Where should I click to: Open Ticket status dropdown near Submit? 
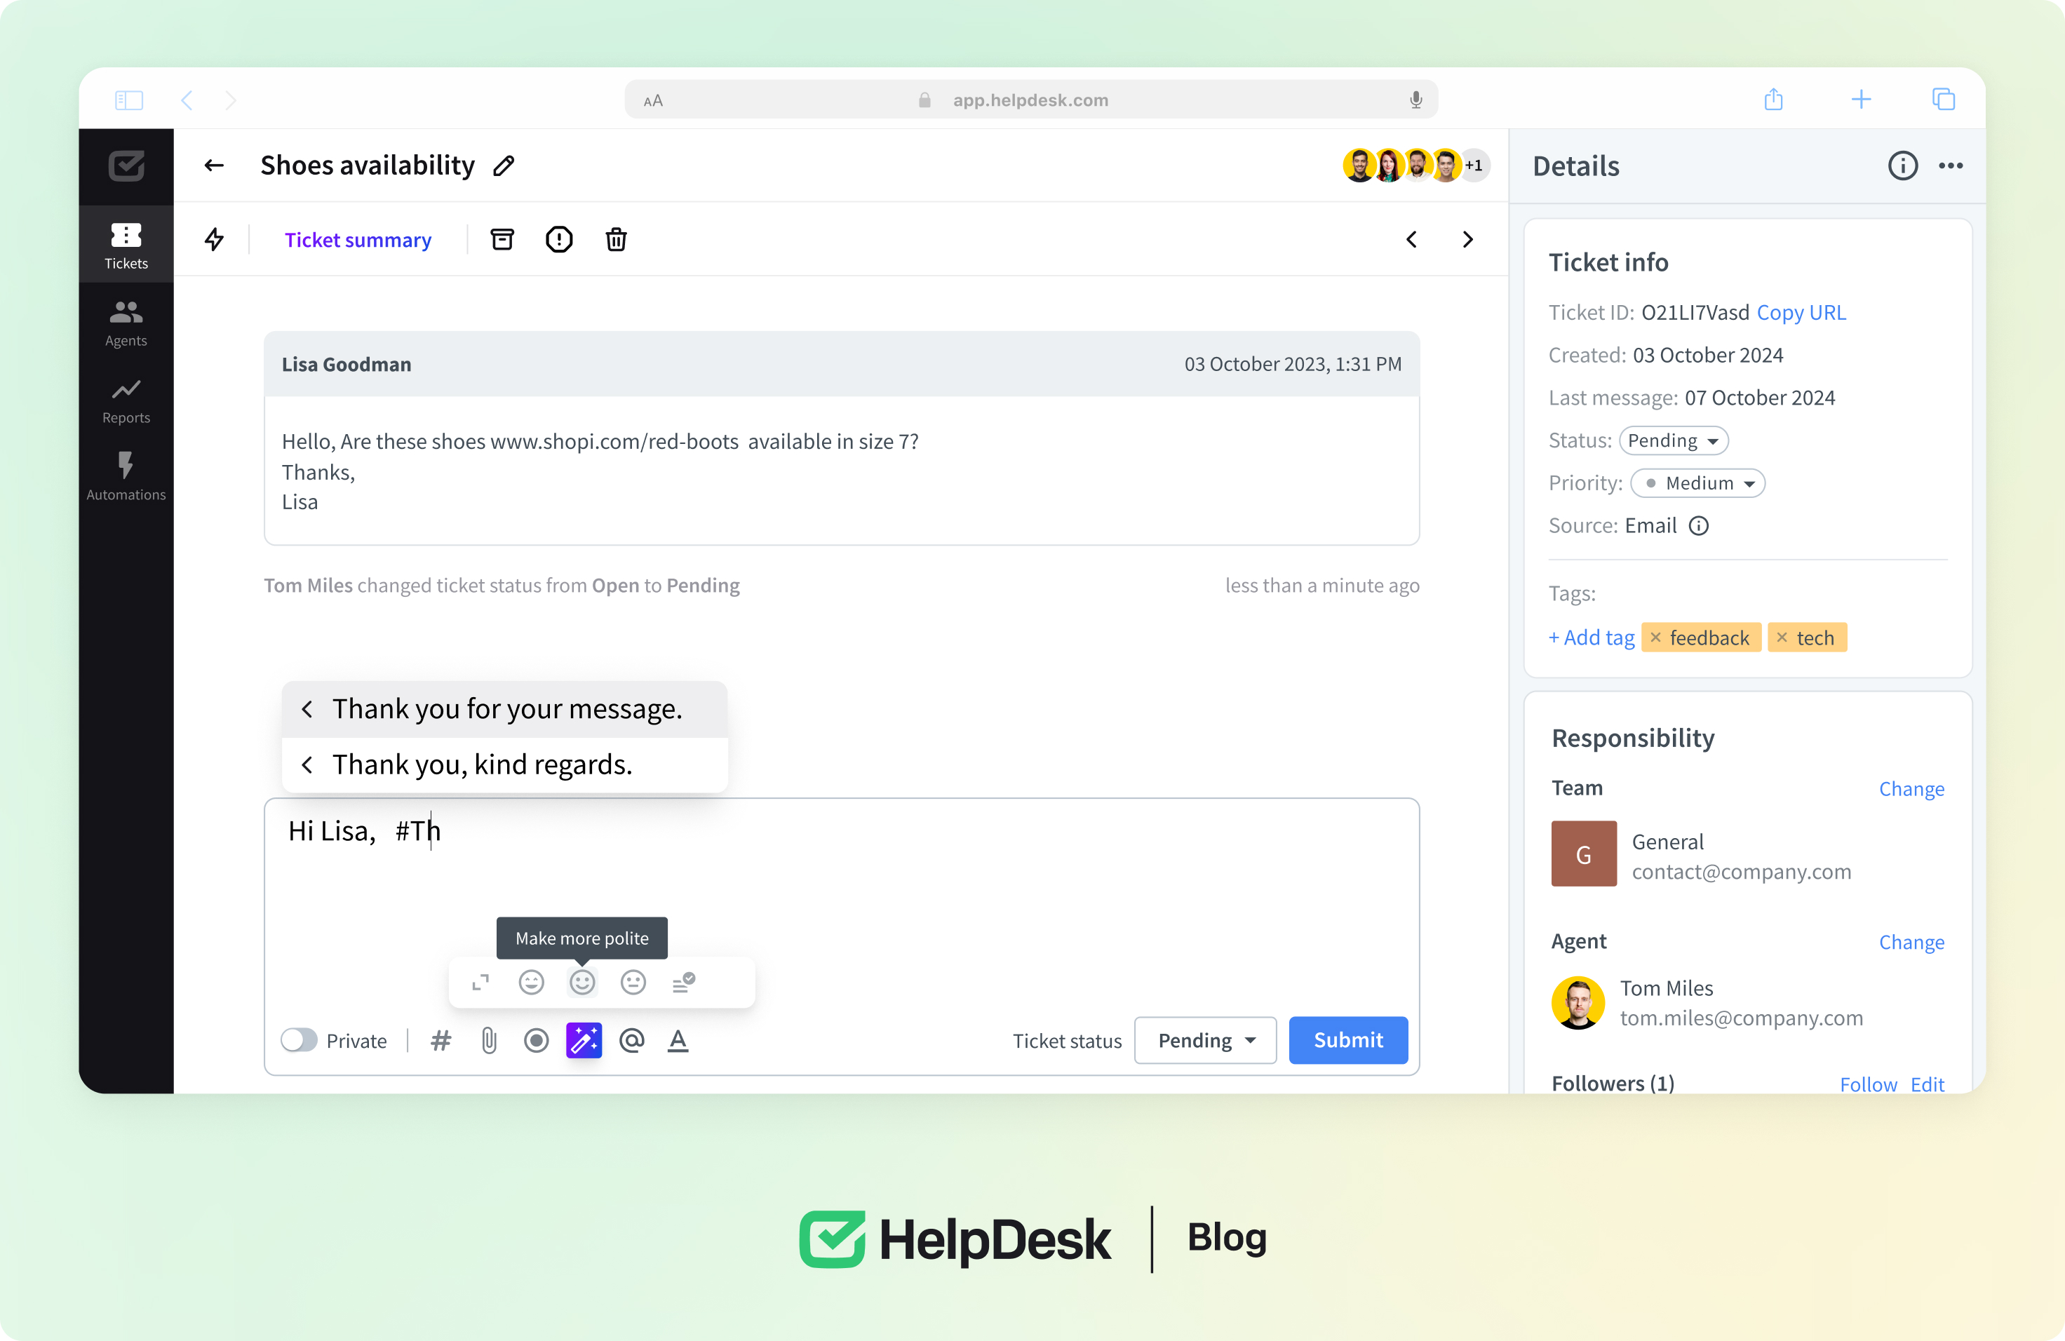(x=1204, y=1040)
